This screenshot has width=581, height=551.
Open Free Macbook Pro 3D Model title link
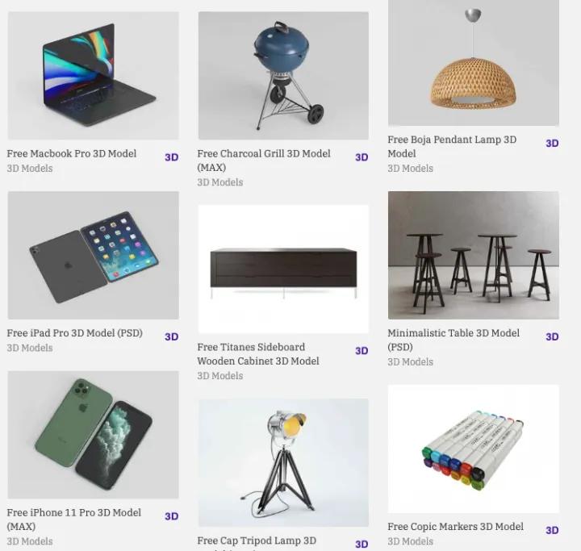(72, 153)
